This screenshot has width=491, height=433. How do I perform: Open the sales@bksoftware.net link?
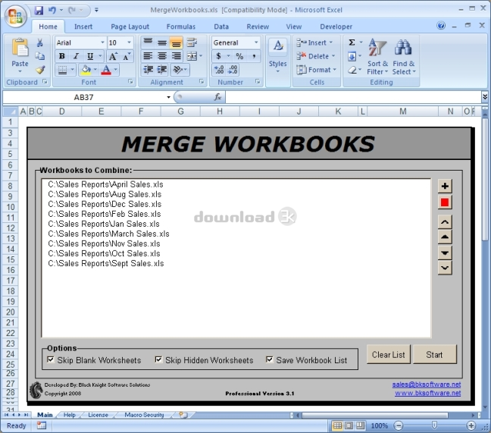click(427, 384)
